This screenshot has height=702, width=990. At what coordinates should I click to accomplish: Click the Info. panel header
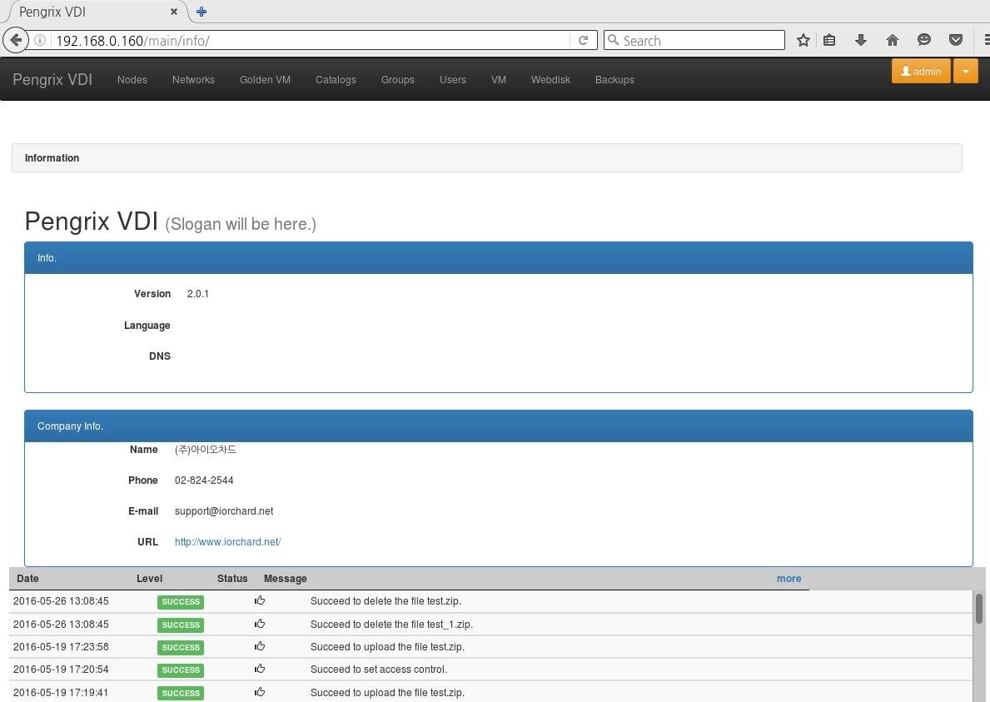pos(498,257)
